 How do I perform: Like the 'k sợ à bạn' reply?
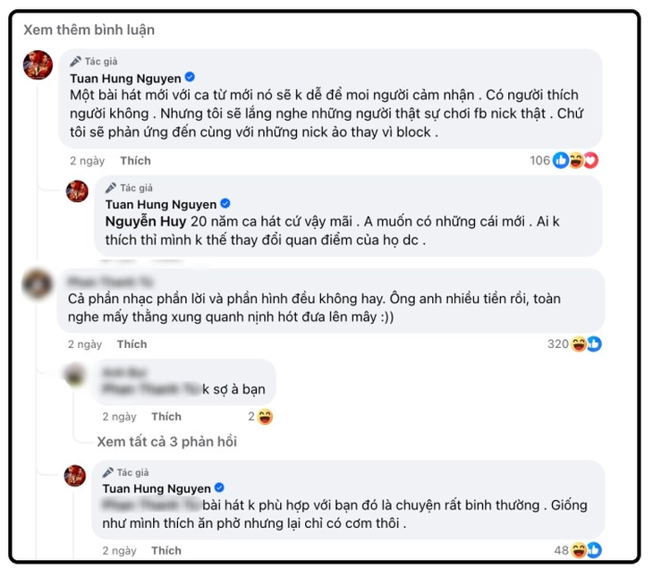click(166, 417)
